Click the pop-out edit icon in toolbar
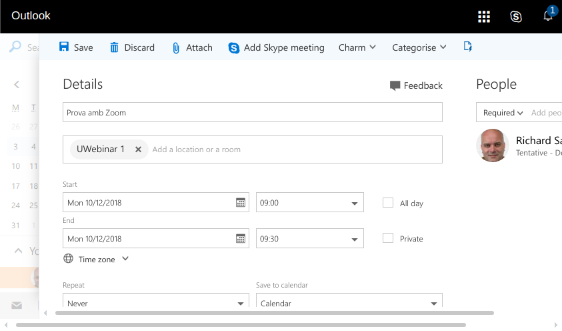The width and height of the screenshot is (562, 331). [x=467, y=47]
